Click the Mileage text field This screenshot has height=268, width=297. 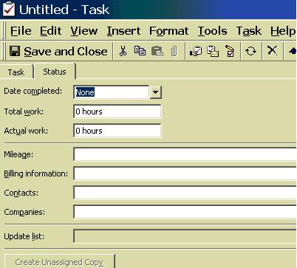[x=185, y=154]
